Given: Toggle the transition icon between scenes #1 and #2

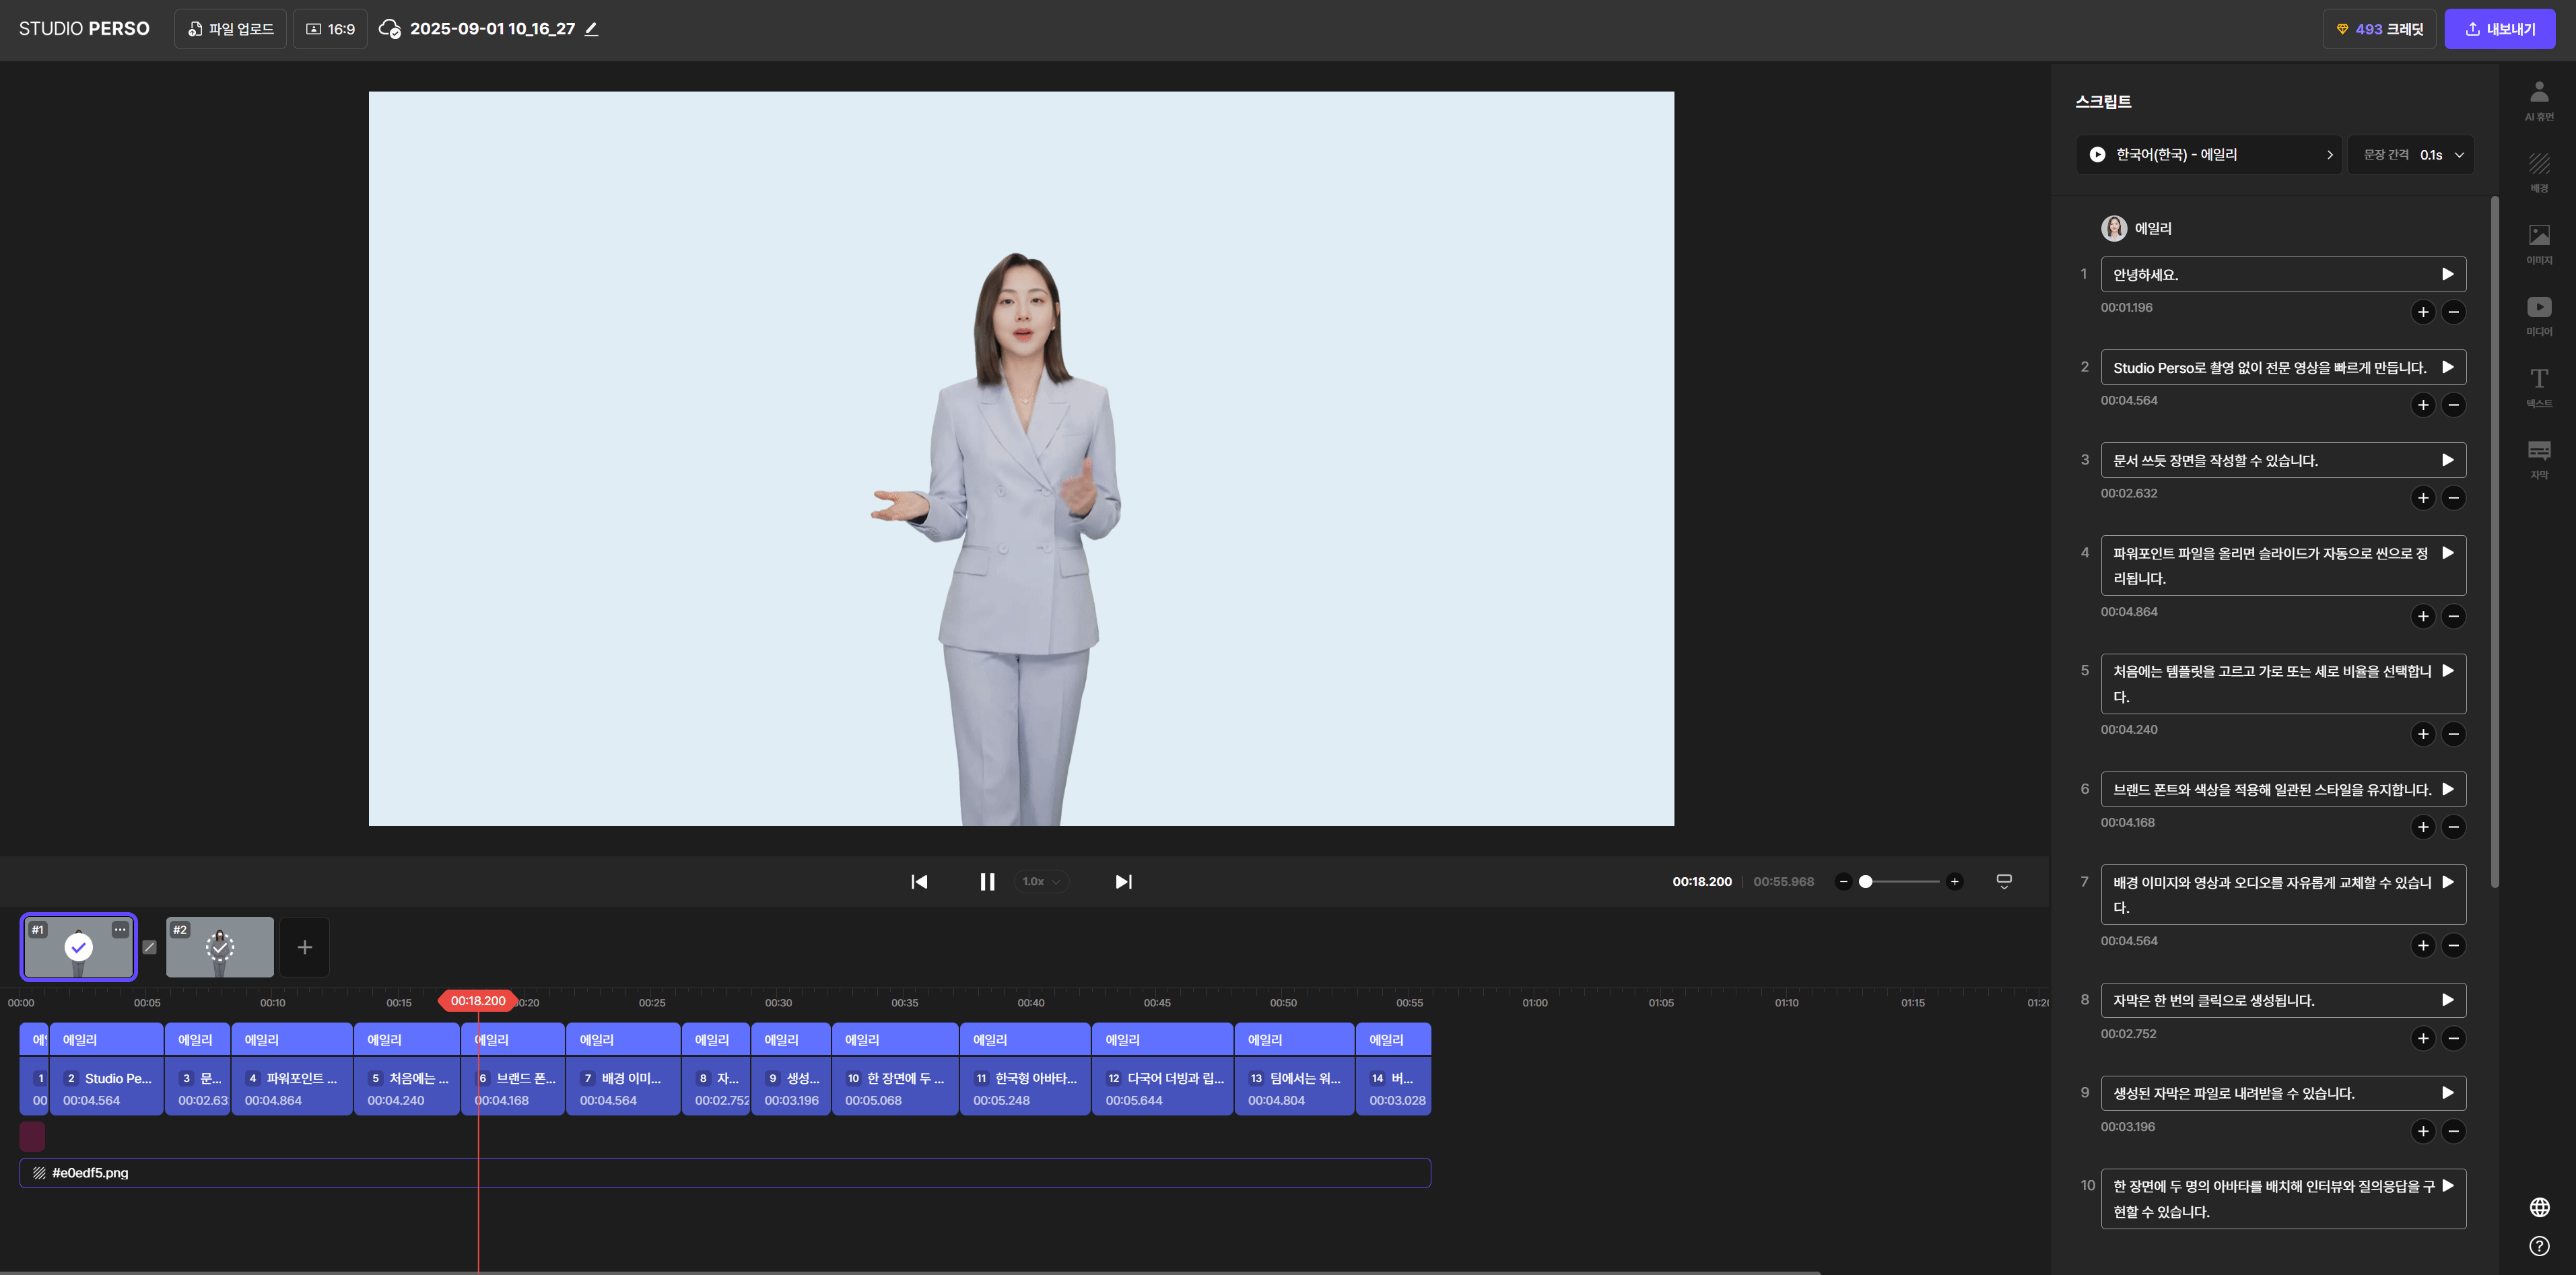Looking at the screenshot, I should point(150,947).
